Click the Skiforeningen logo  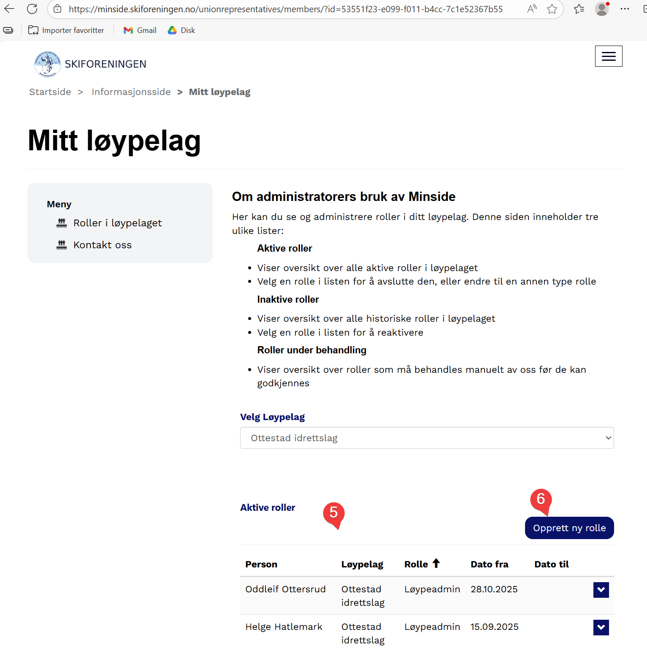(48, 64)
